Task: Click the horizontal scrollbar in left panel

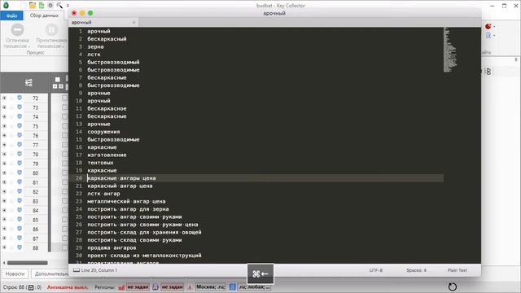Action: coord(28,263)
